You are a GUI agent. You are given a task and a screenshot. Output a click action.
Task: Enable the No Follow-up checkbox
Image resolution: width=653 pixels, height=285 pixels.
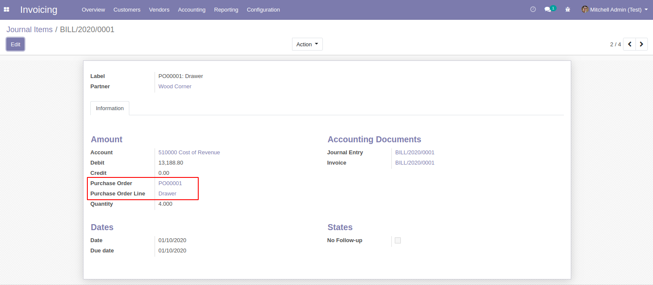[x=397, y=240]
